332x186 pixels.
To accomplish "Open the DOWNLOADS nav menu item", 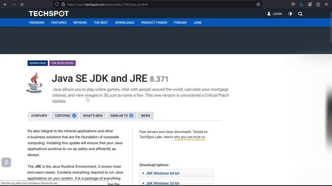I will click(x=125, y=23).
